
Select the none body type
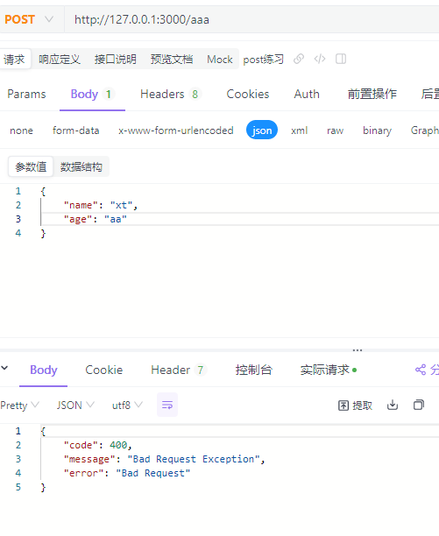[22, 130]
